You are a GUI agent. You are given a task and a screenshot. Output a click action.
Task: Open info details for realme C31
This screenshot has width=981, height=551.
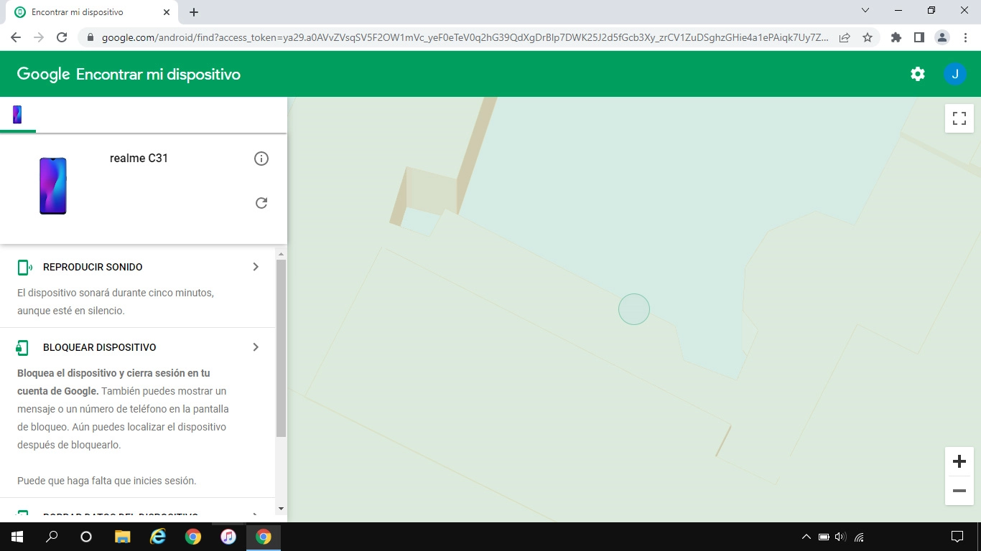click(261, 159)
